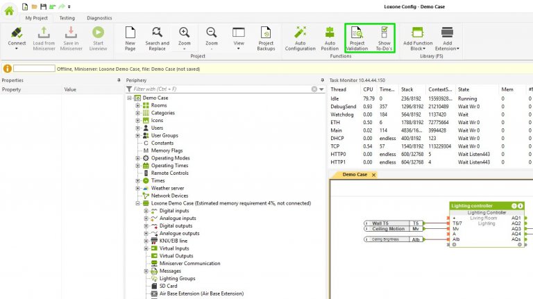Run Auto Configuration wand
The width and height of the screenshot is (533, 299).
point(300,33)
